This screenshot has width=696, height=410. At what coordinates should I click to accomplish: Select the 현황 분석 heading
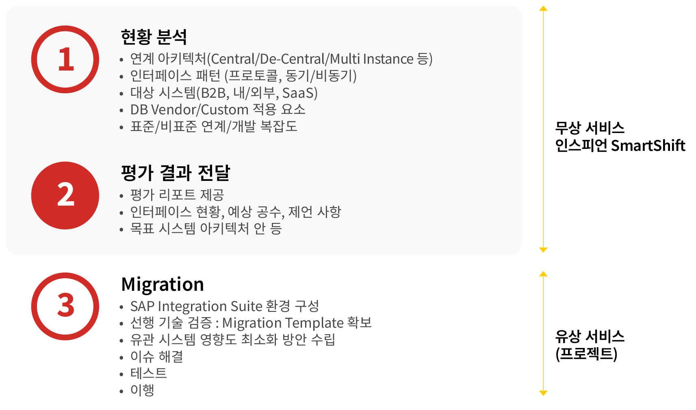pyautogui.click(x=154, y=37)
